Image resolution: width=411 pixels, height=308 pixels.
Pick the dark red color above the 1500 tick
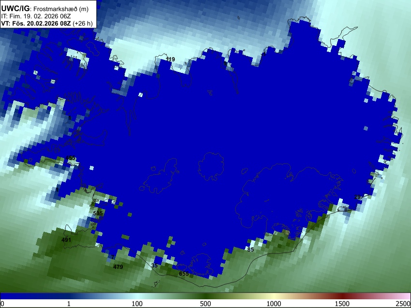342,296
